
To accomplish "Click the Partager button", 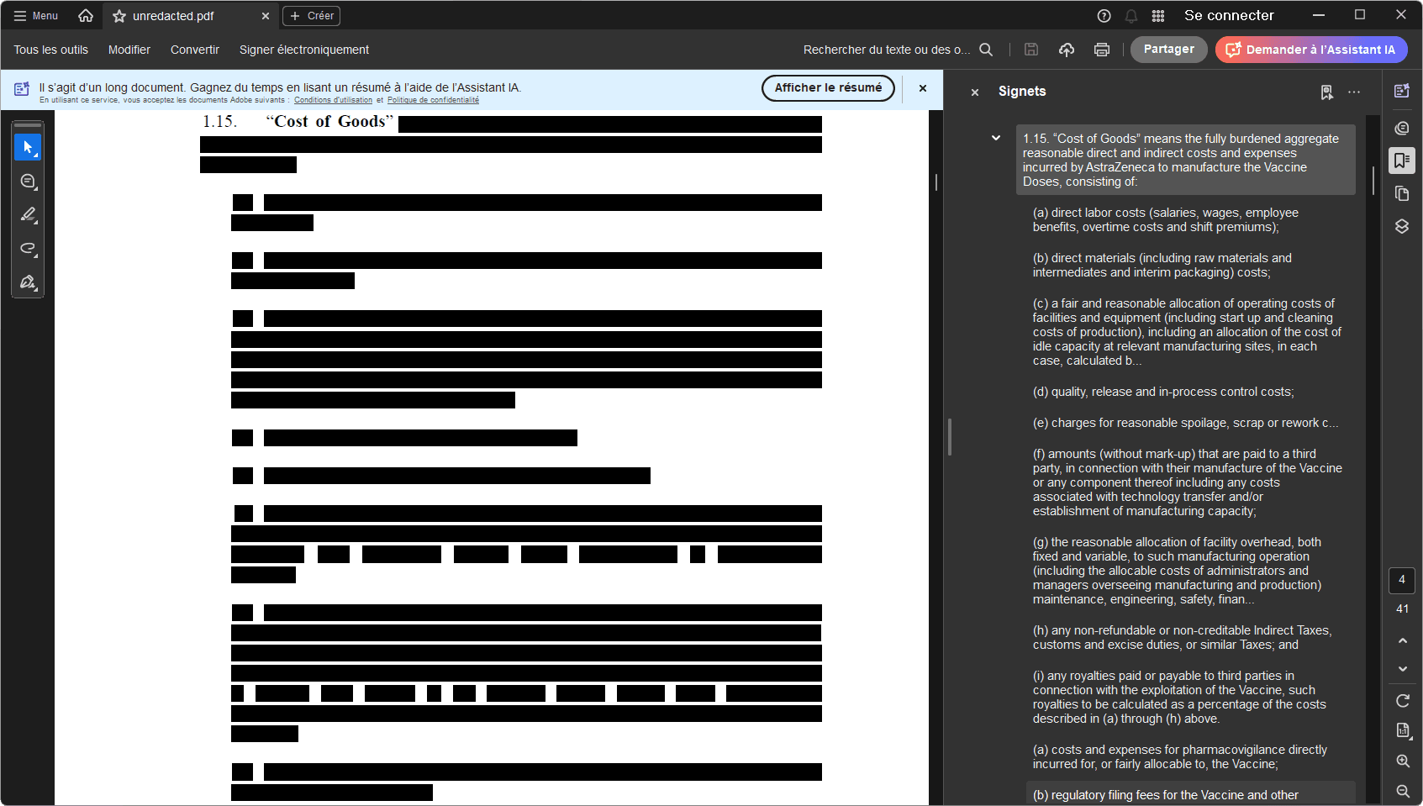I will (x=1168, y=50).
